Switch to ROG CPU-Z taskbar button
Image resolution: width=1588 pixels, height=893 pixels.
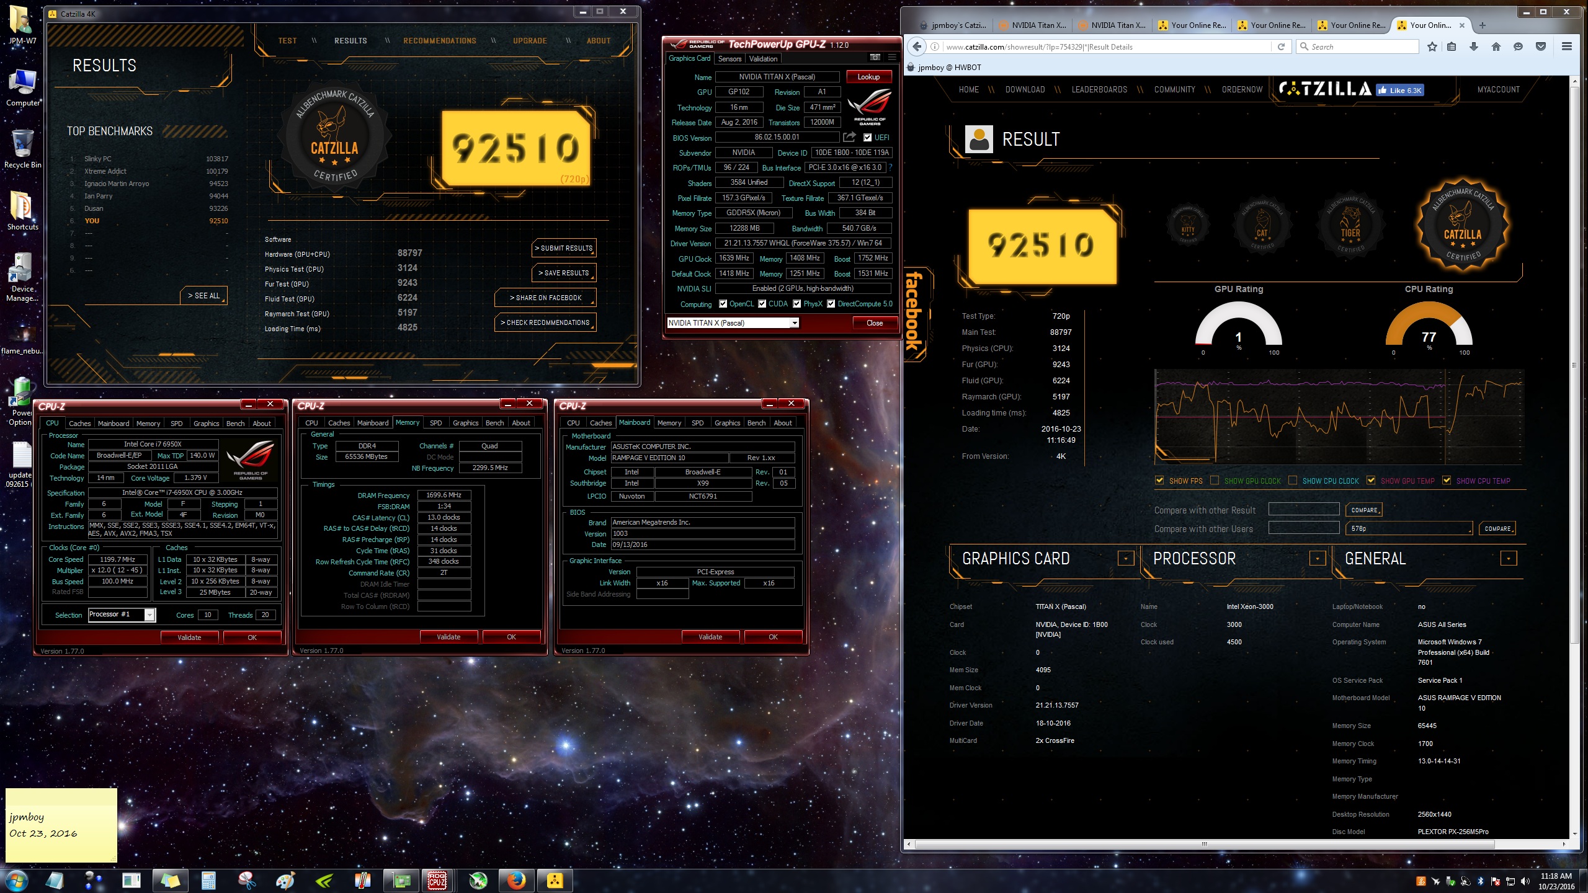(437, 880)
